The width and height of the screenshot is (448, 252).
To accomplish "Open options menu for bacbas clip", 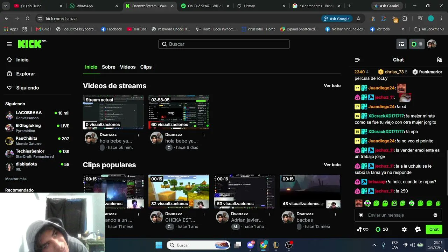I will click(x=335, y=214).
